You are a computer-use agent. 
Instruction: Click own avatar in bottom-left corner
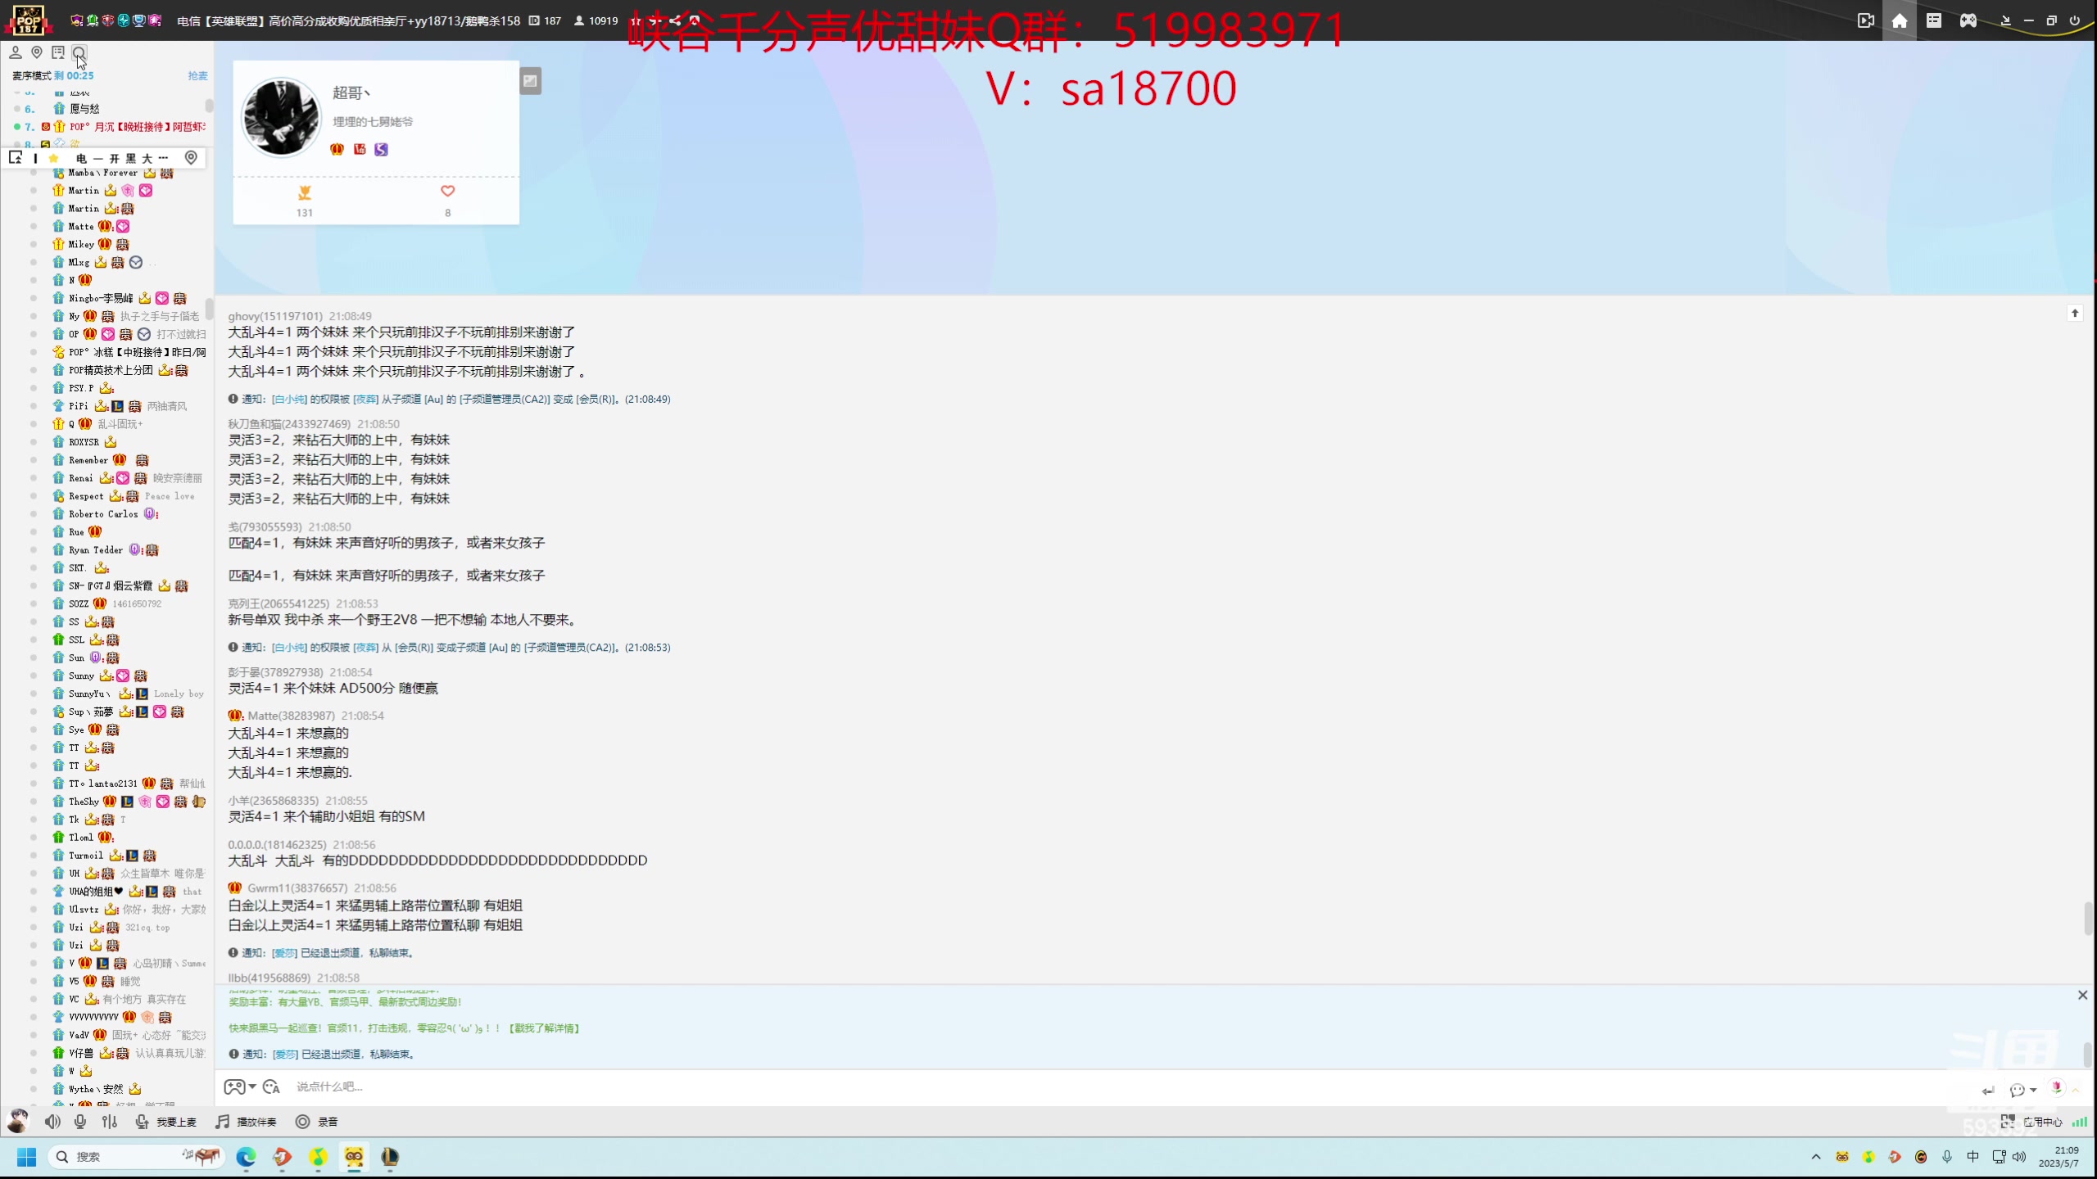pos(18,1121)
